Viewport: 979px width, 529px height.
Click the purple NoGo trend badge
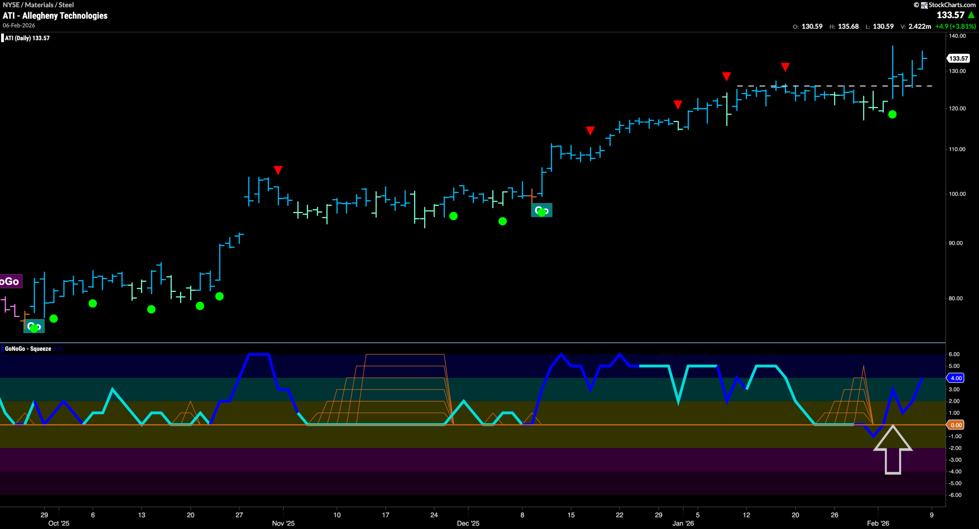pyautogui.click(x=10, y=282)
